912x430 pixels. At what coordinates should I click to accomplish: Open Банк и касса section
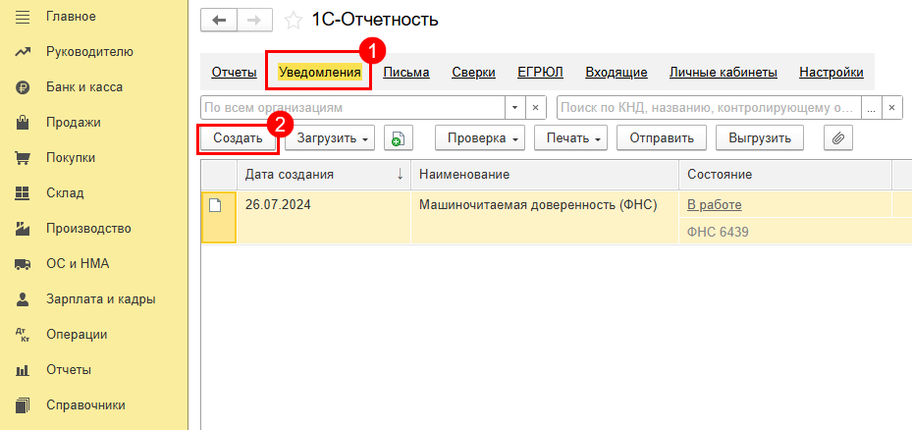coord(83,87)
